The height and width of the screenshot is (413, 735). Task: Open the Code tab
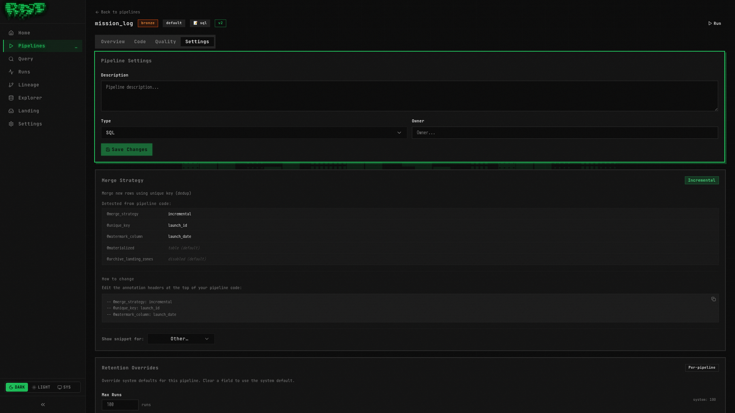tap(140, 42)
